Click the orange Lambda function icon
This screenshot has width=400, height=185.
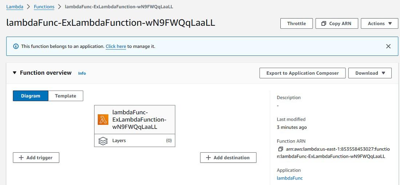(x=103, y=120)
